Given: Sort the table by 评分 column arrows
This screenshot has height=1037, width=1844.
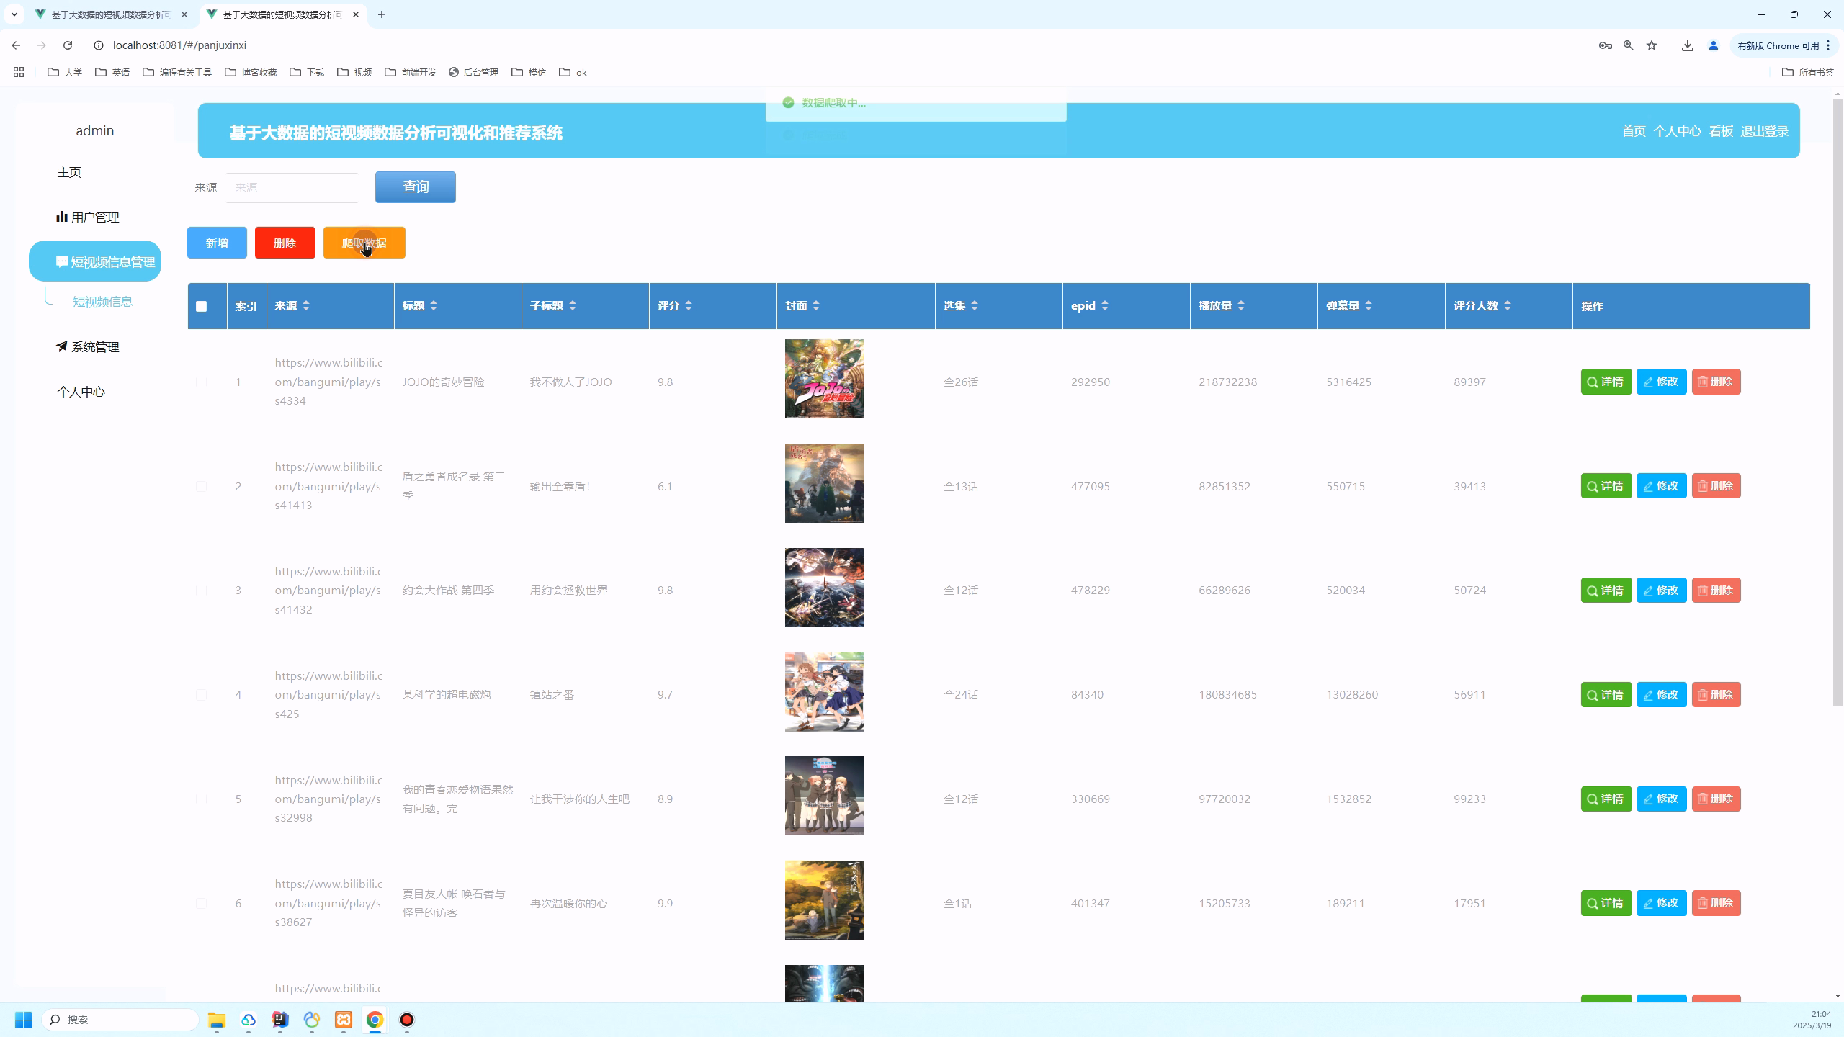Looking at the screenshot, I should pyautogui.click(x=689, y=306).
